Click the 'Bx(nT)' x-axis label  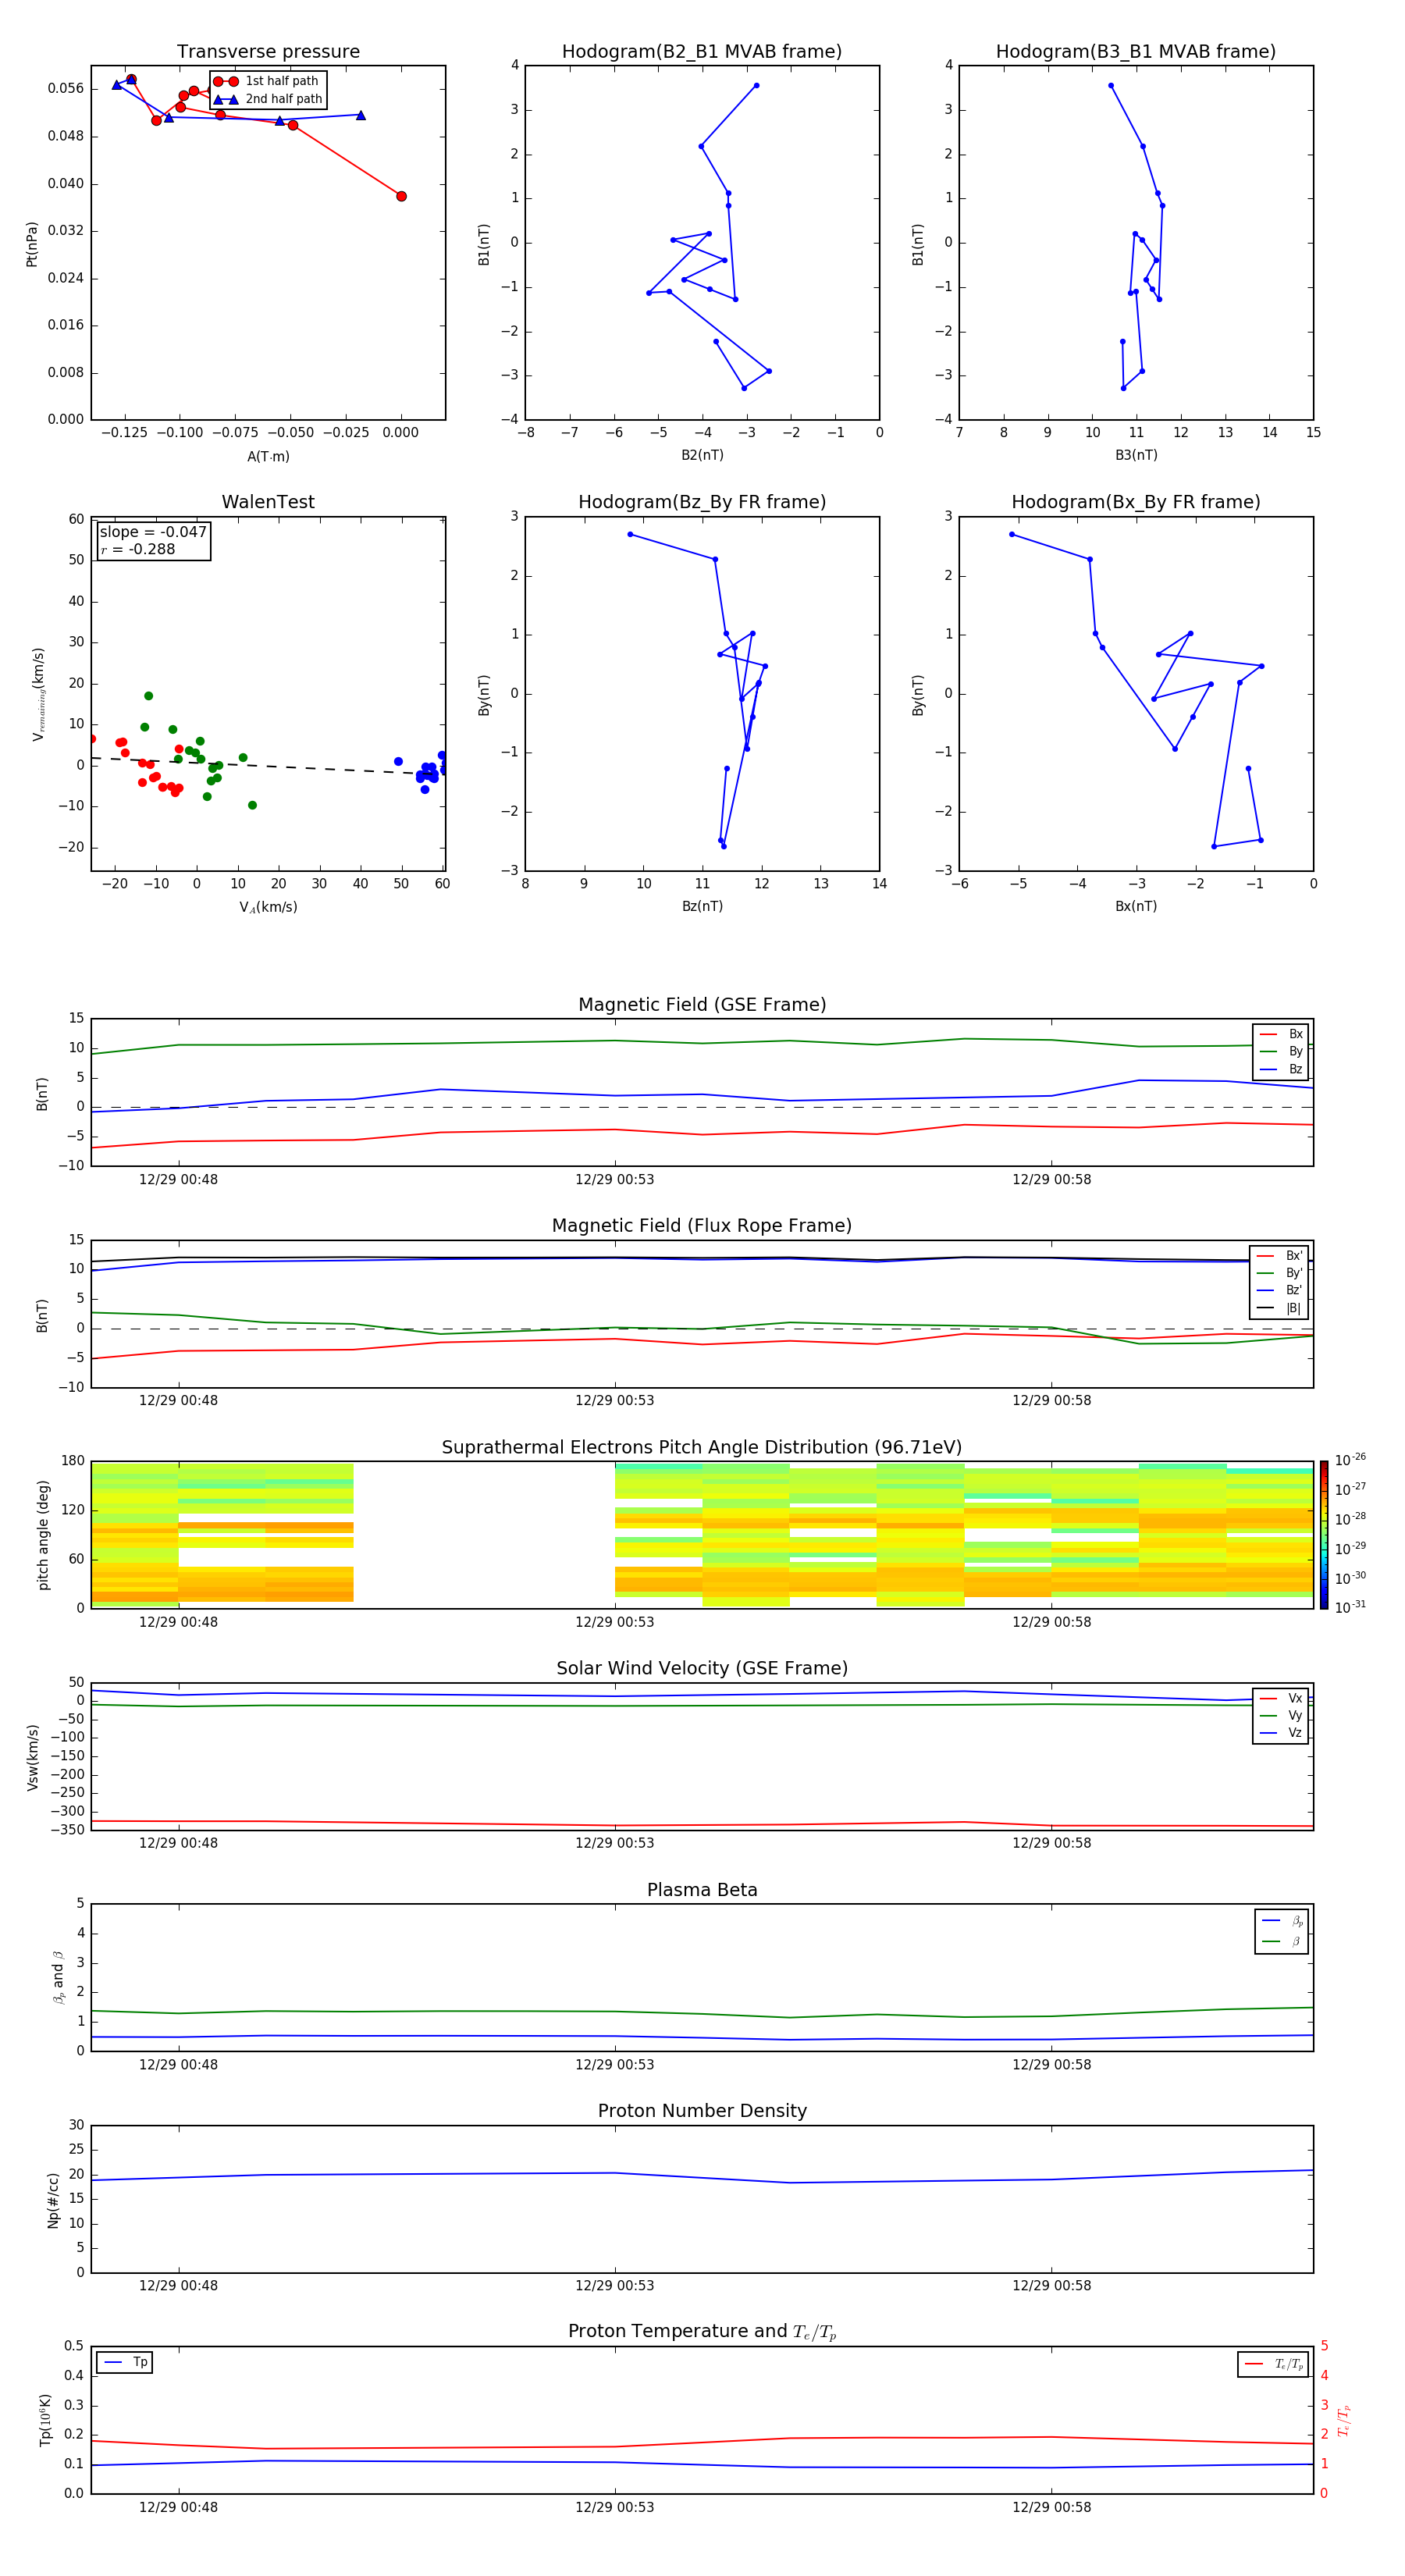click(x=1136, y=906)
